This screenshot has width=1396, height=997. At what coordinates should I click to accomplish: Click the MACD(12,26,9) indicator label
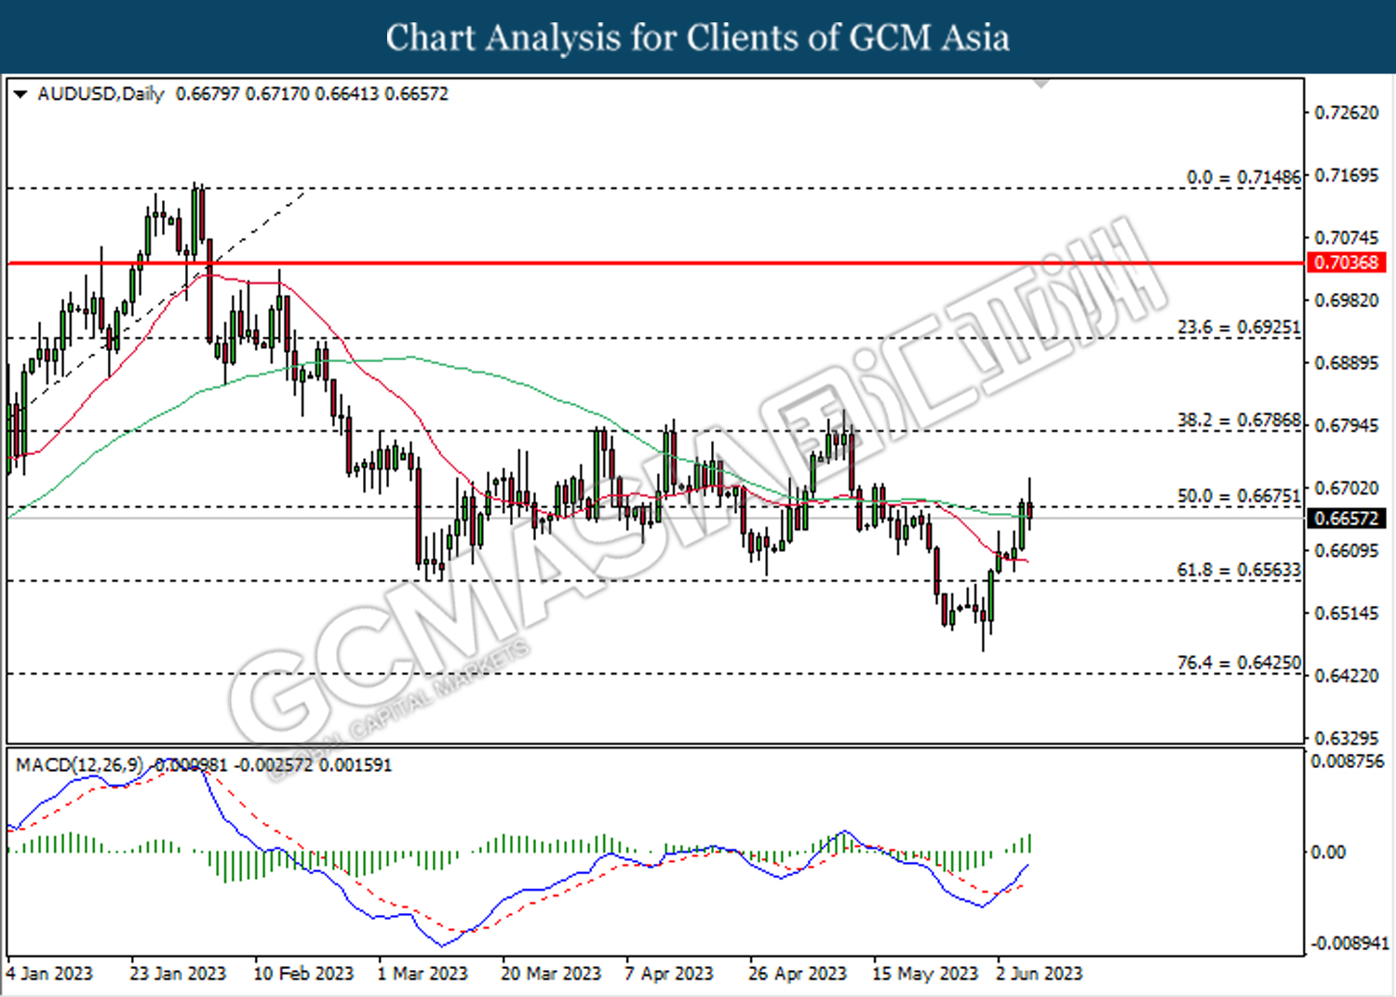click(x=79, y=765)
